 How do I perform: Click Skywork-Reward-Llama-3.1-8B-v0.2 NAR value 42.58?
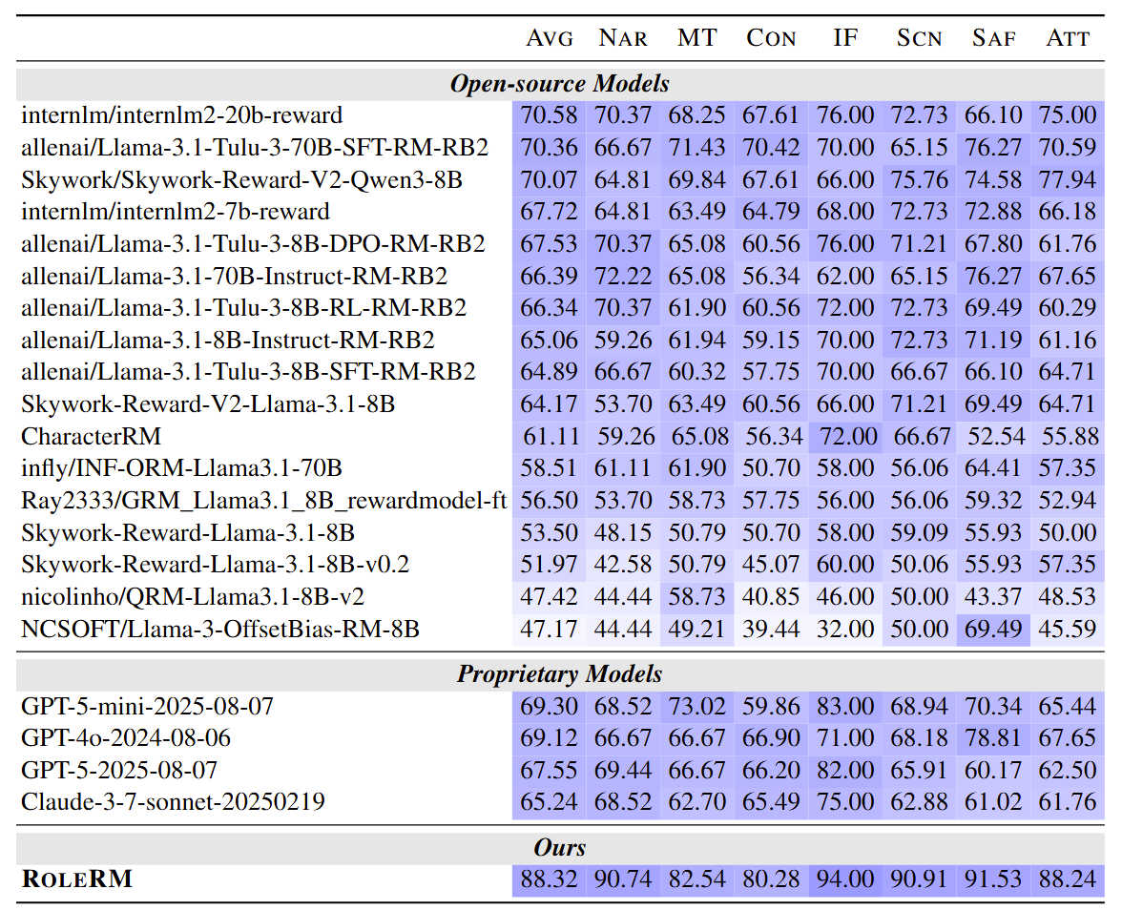[x=623, y=565]
